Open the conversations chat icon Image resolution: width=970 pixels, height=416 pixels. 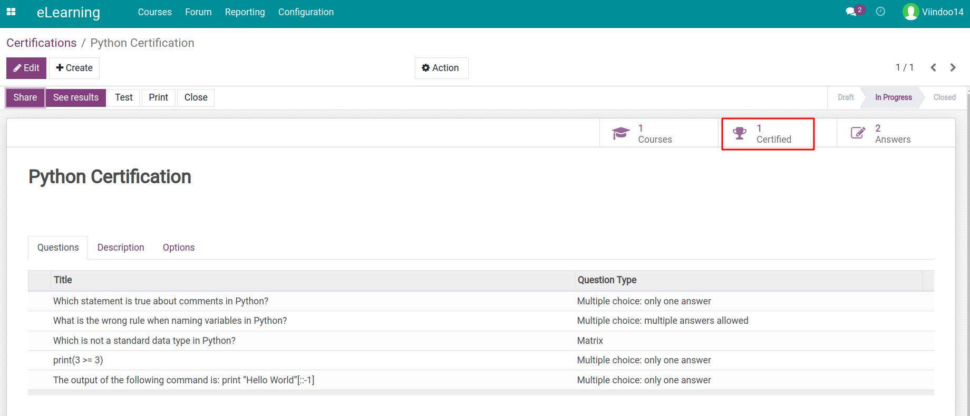point(850,12)
